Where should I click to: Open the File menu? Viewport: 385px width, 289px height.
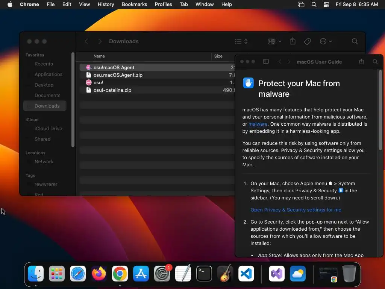point(51,4)
